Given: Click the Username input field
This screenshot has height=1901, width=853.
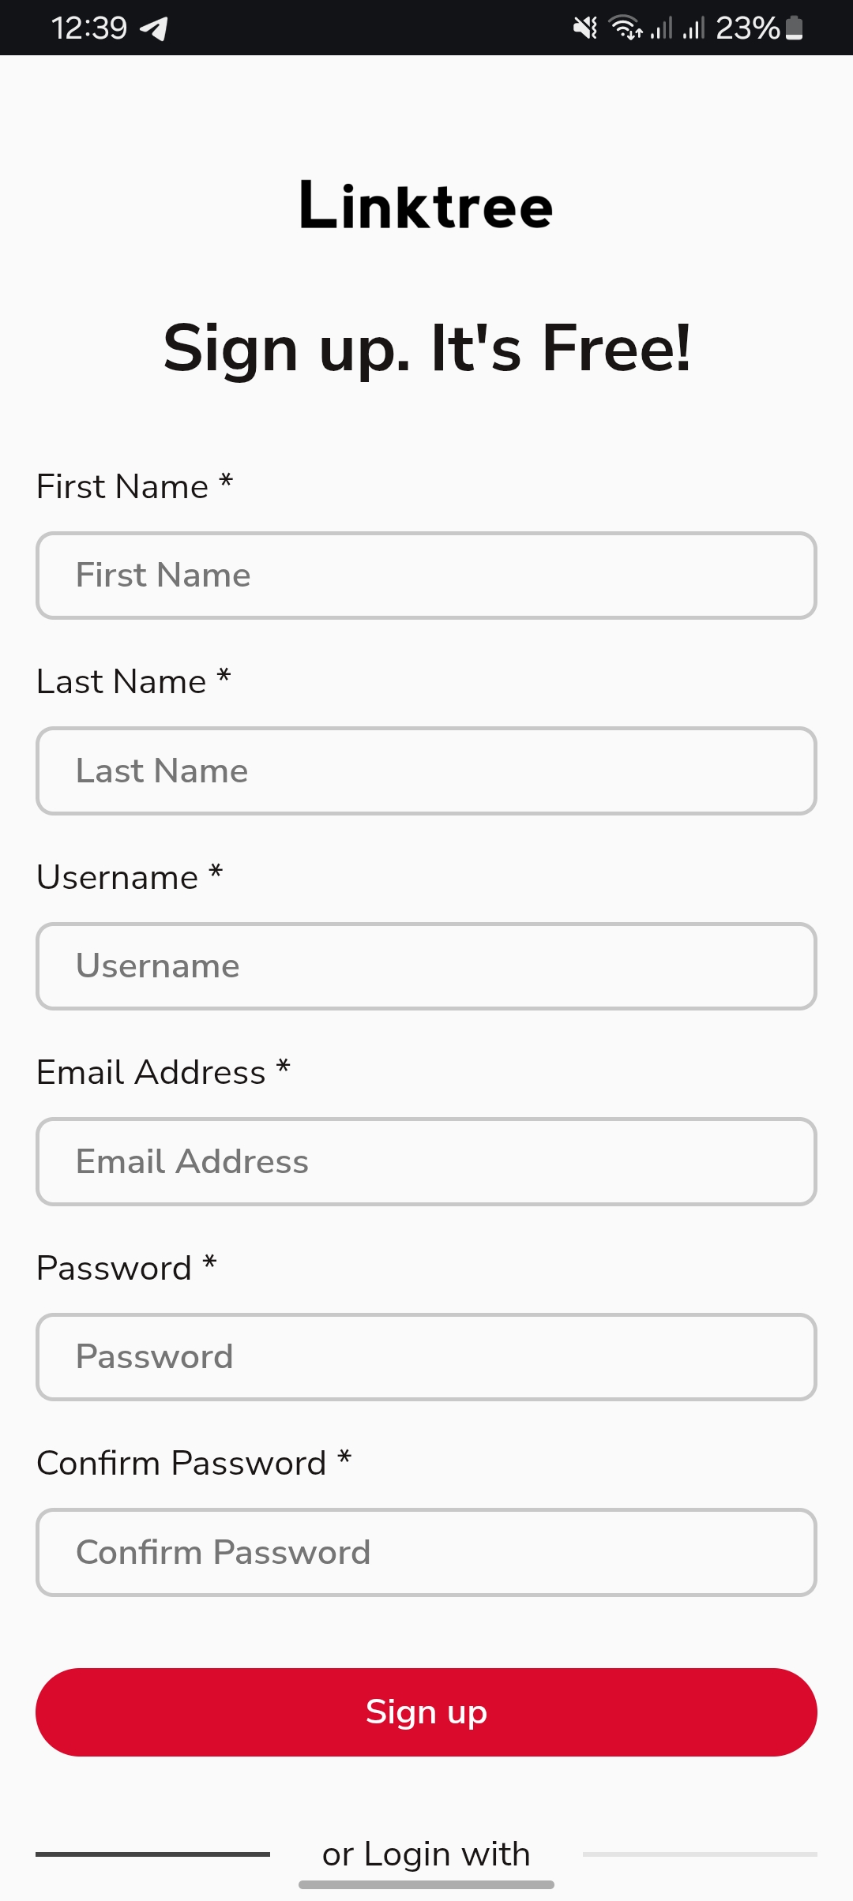Looking at the screenshot, I should click(x=426, y=965).
